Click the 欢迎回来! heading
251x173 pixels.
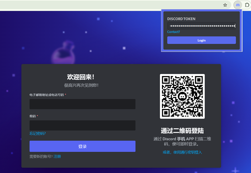[x=81, y=77]
